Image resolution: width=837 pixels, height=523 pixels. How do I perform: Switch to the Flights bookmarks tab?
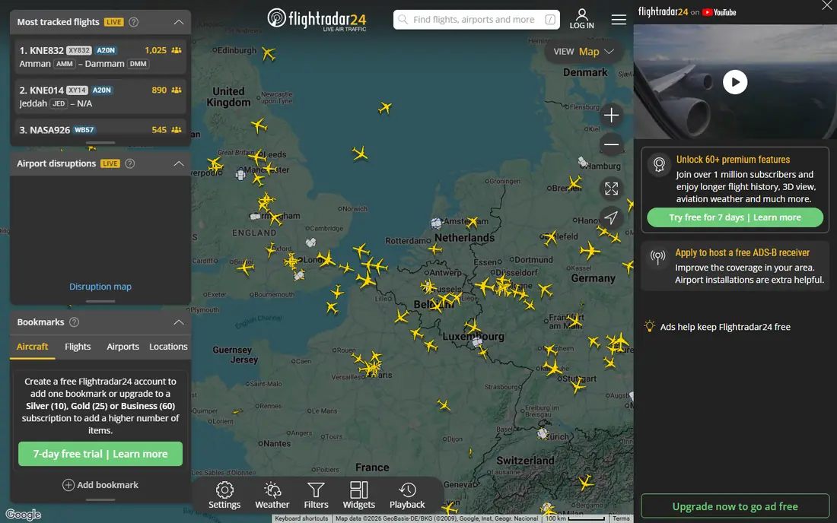tap(78, 347)
